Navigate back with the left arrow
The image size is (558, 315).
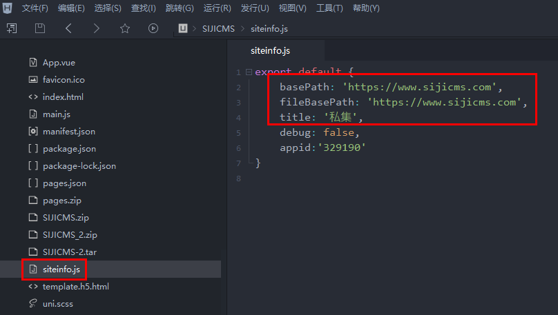tap(68, 28)
